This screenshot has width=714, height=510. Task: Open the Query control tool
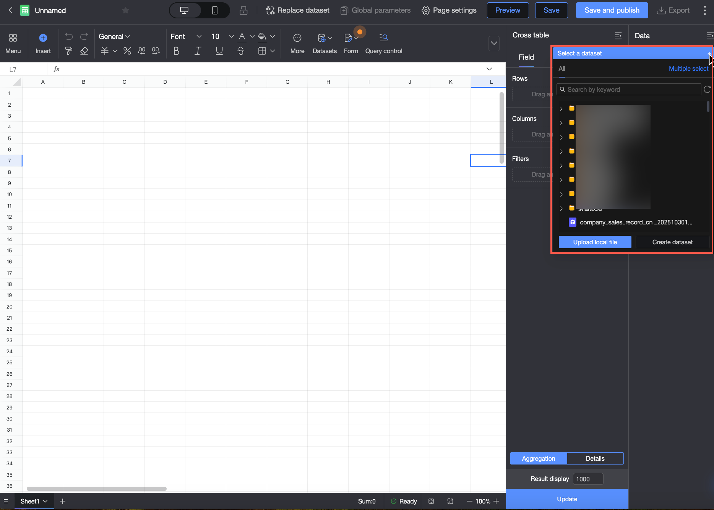click(384, 43)
